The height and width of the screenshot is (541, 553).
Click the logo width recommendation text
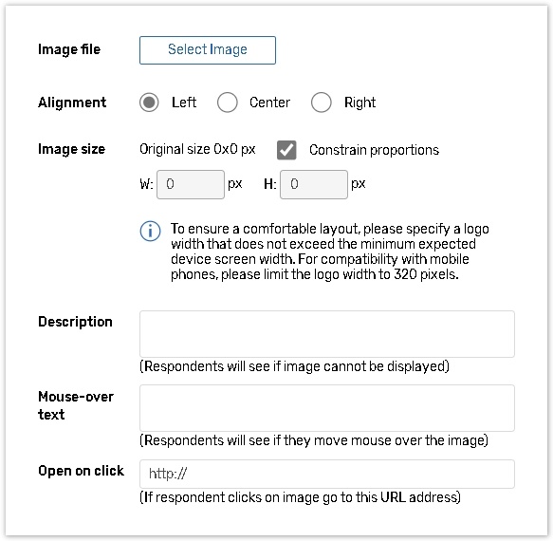(330, 252)
